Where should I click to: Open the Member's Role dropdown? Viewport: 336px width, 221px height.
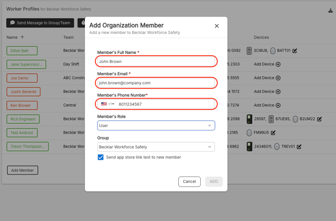point(156,126)
